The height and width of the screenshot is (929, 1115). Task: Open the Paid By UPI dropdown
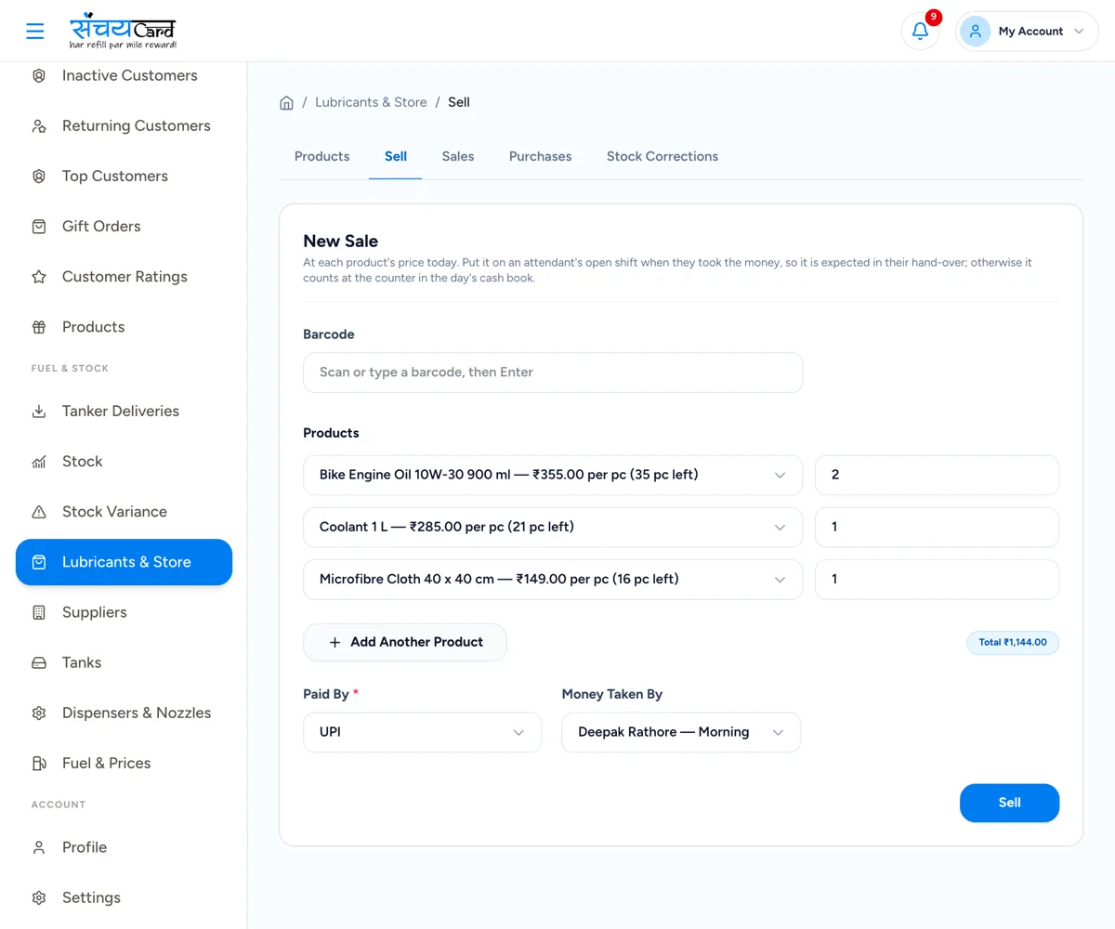point(422,732)
